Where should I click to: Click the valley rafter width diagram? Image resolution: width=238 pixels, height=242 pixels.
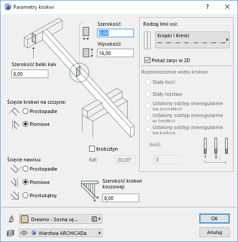point(90,191)
